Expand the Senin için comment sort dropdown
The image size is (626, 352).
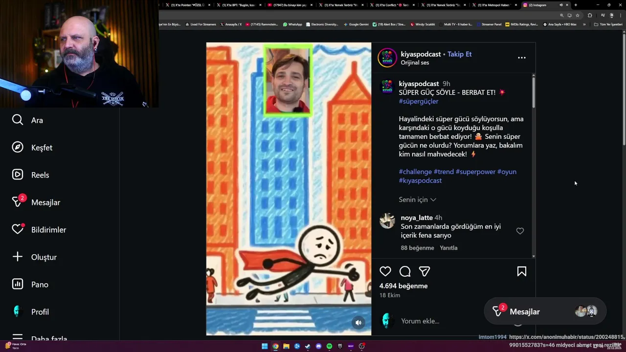(x=417, y=199)
